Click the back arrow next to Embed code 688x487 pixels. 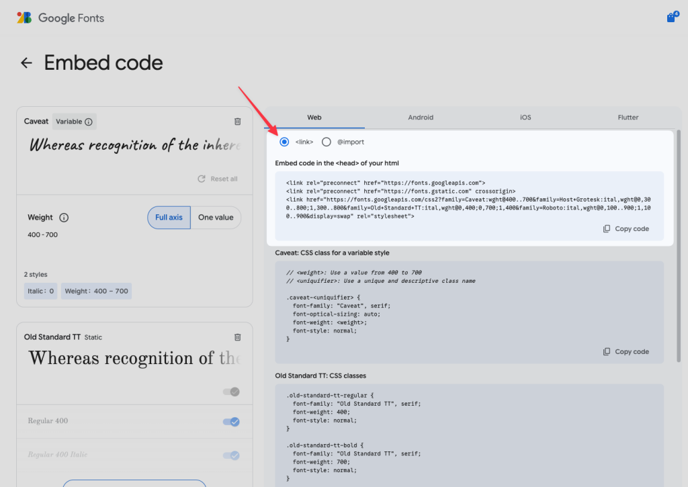coord(26,62)
